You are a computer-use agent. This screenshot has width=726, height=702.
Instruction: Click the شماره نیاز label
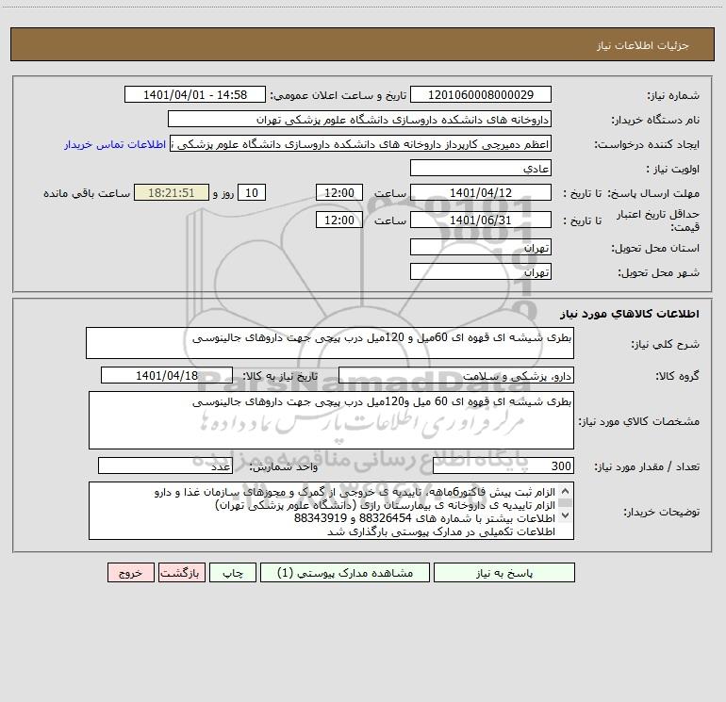tap(673, 95)
